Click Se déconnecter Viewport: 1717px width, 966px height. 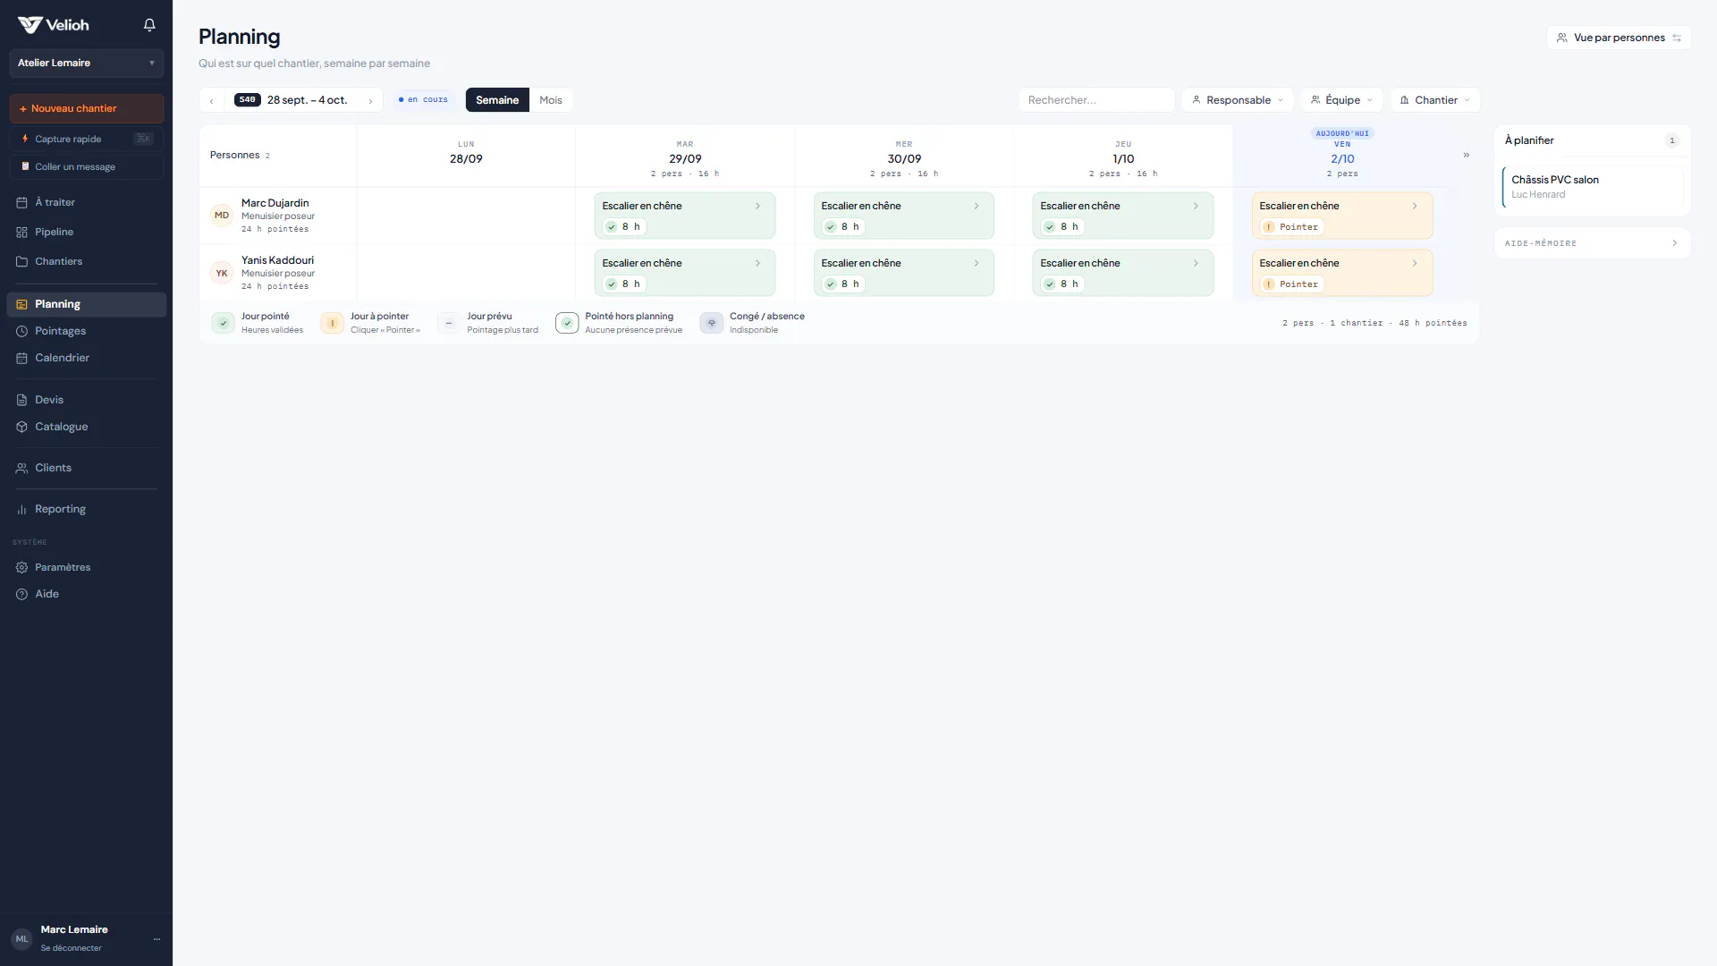pos(71,948)
